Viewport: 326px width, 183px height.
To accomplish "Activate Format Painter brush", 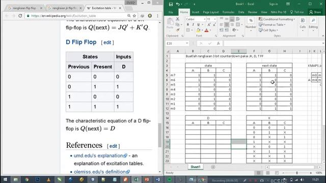I will pos(177,30).
